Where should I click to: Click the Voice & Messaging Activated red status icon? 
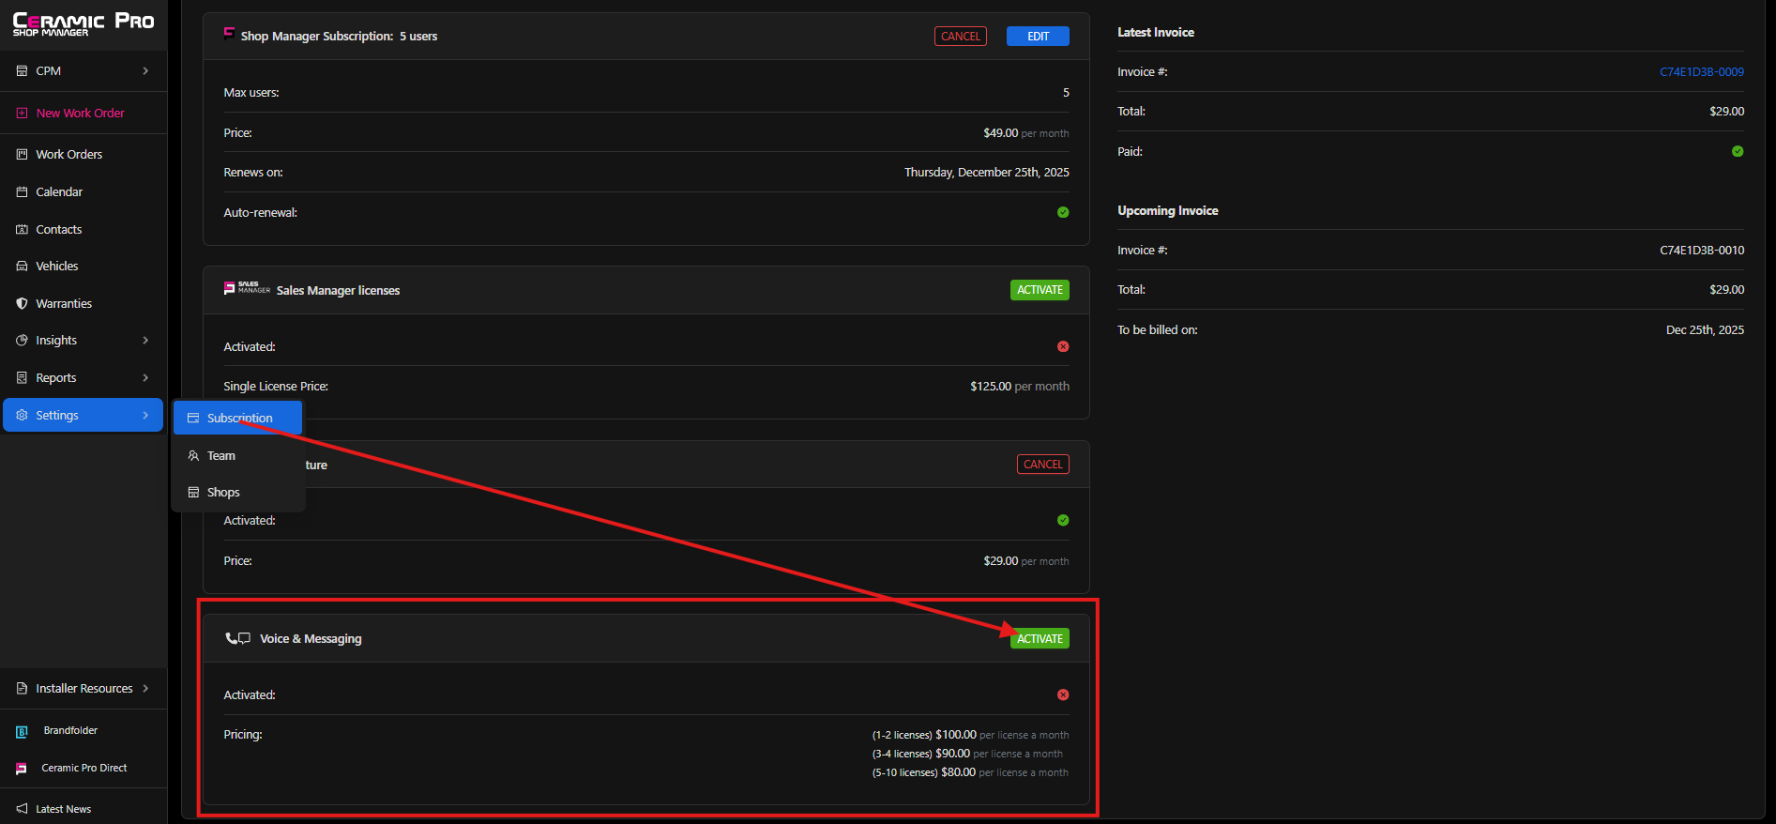coord(1063,694)
